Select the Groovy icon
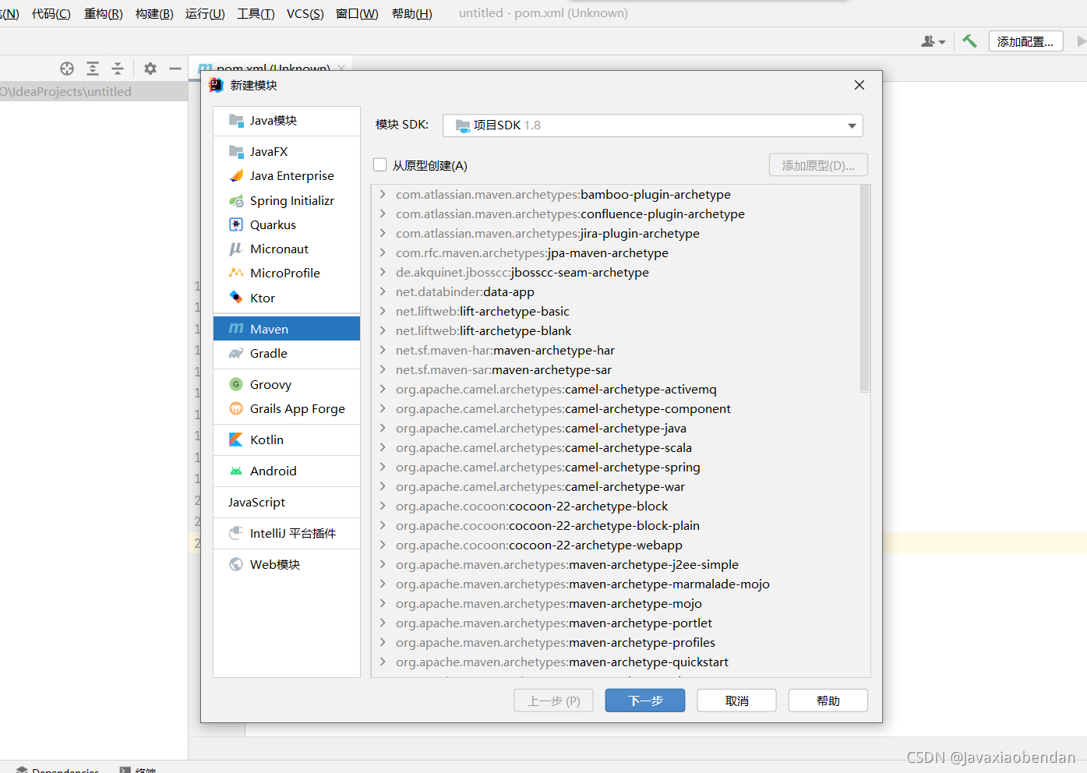The width and height of the screenshot is (1087, 773). click(236, 384)
